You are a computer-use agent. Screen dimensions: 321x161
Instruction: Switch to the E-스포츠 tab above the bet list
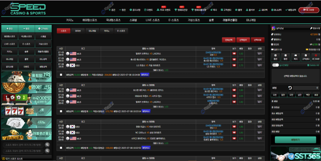(121, 31)
